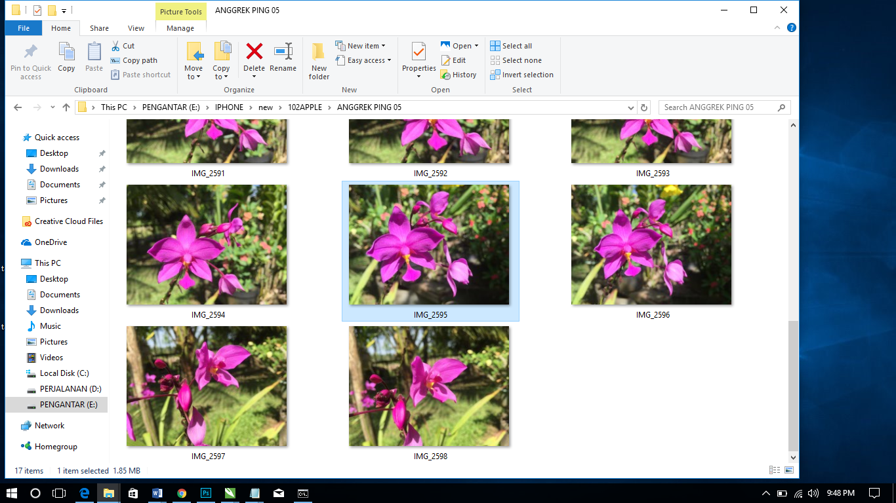Click the Properties icon
The image size is (896, 503).
click(418, 52)
